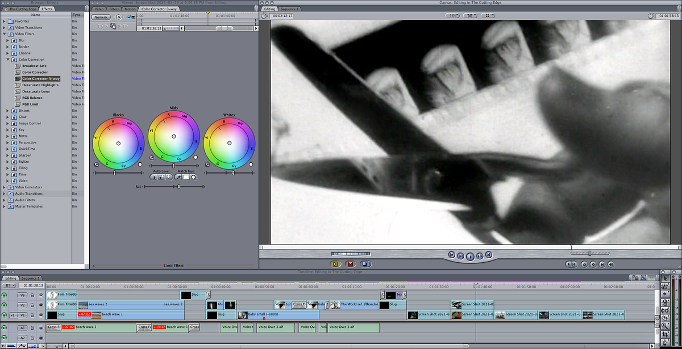Image resolution: width=682 pixels, height=349 pixels.
Task: Click the Whites wheel eyedropper button
Action: coord(207,165)
